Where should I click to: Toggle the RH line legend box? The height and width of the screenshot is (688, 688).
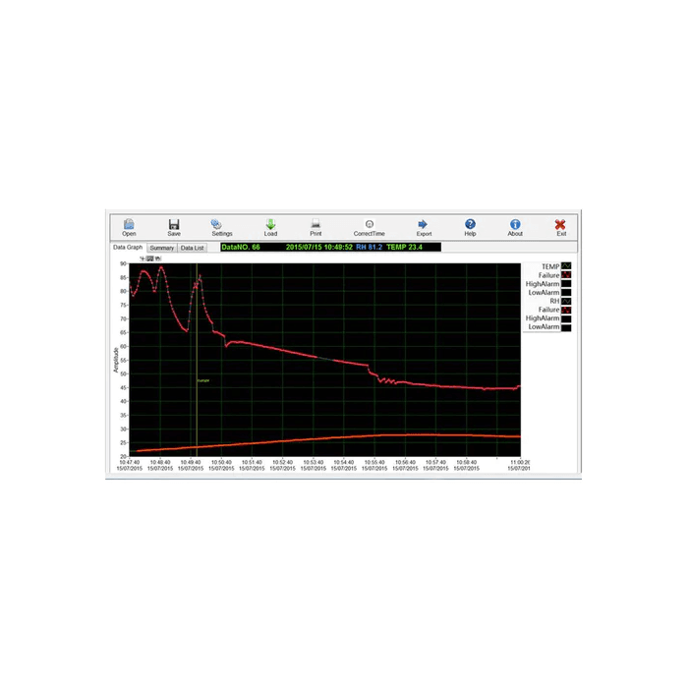(x=566, y=301)
